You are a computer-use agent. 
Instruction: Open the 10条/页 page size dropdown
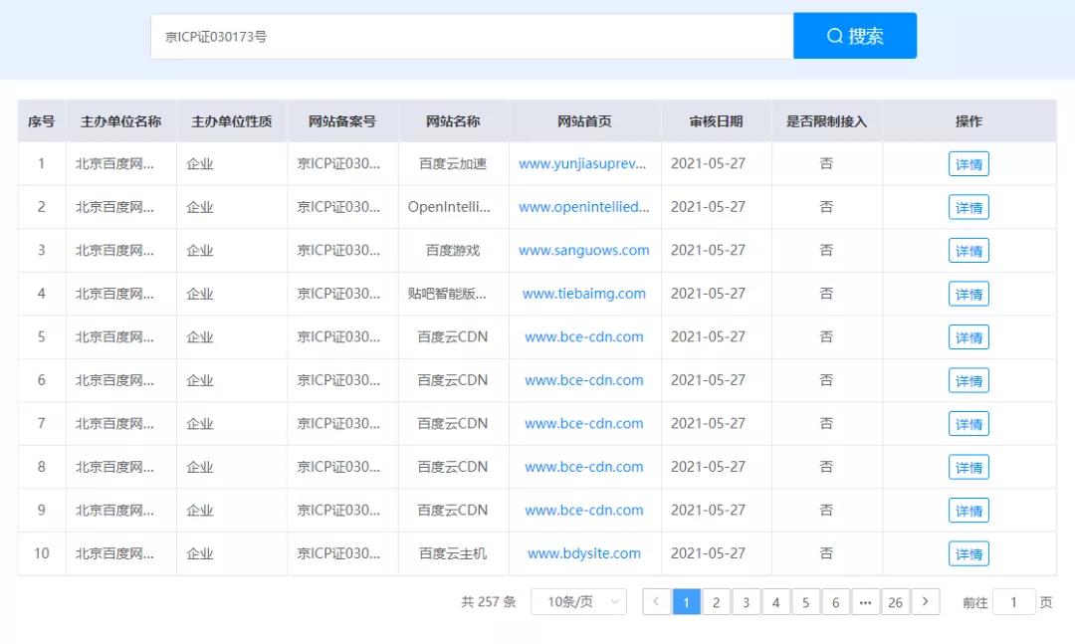578,601
